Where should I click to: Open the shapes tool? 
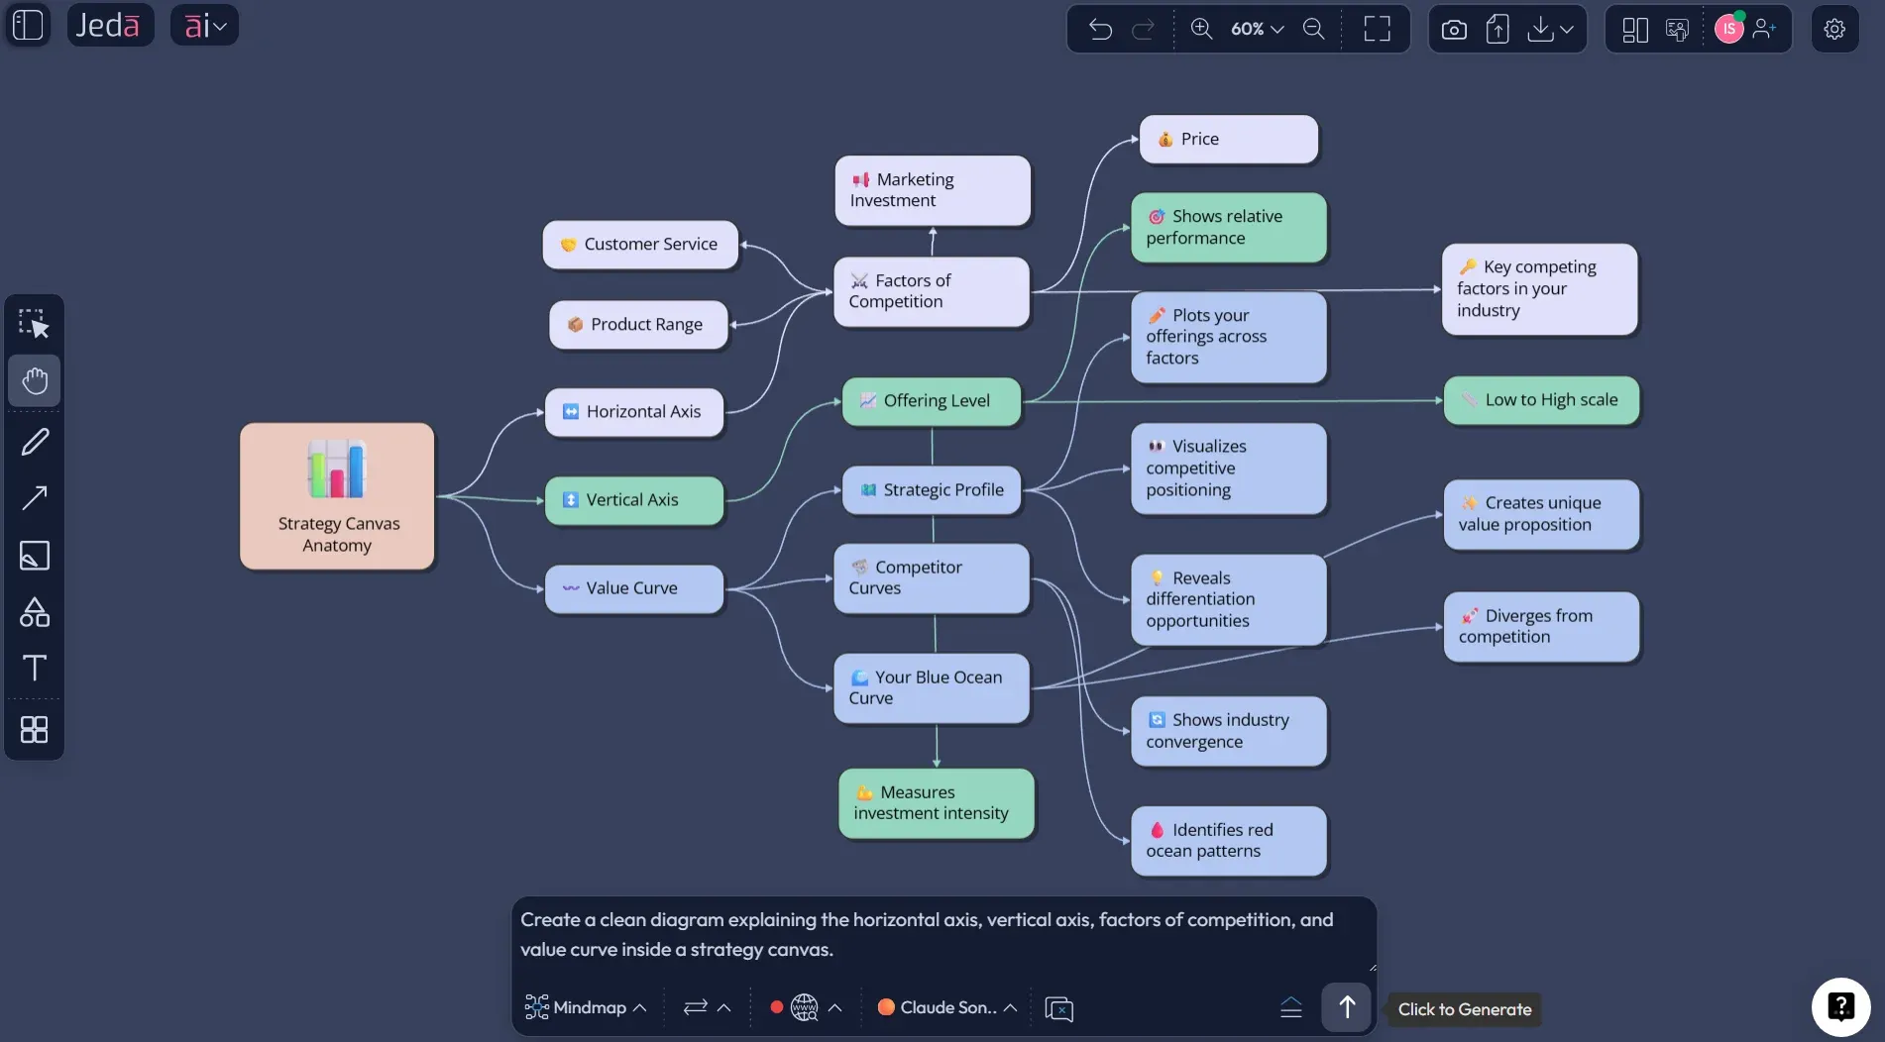pos(36,611)
